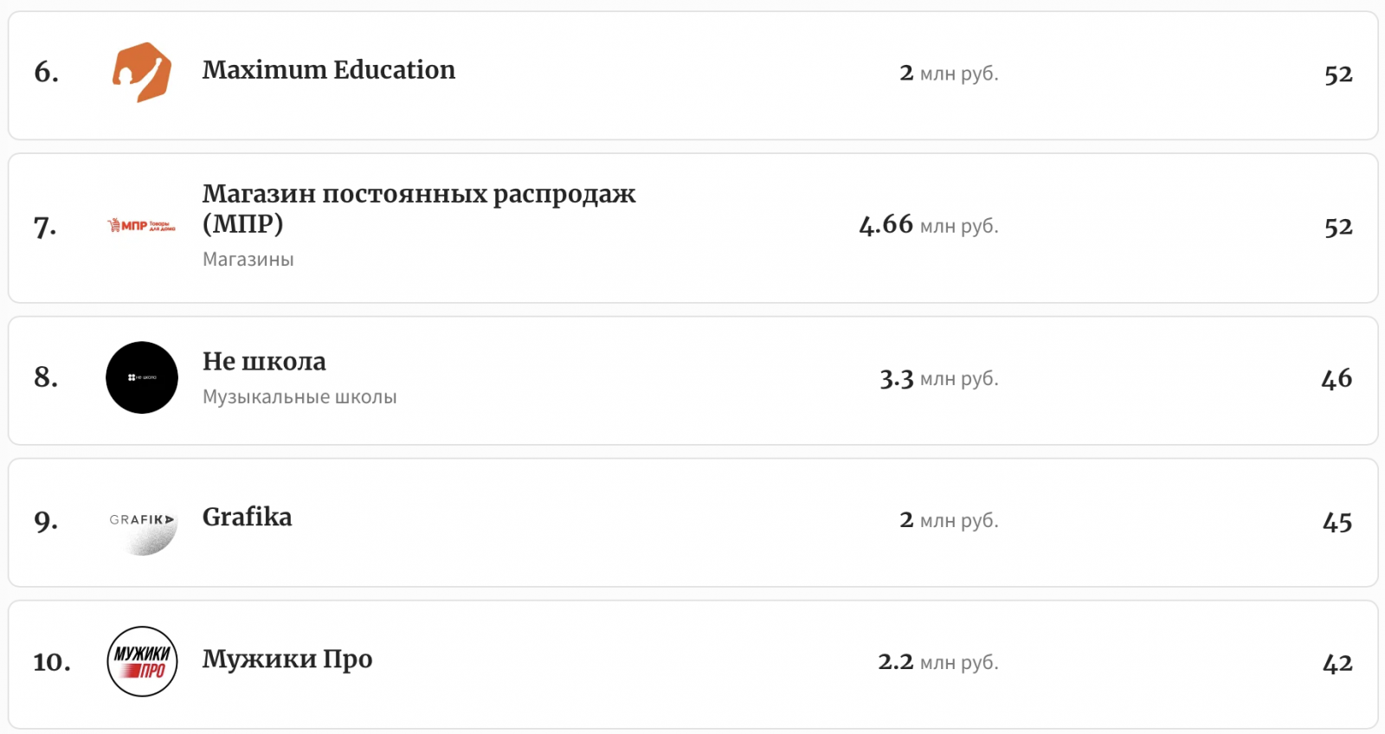
Task: Click the Мужики Про title
Action: [287, 660]
